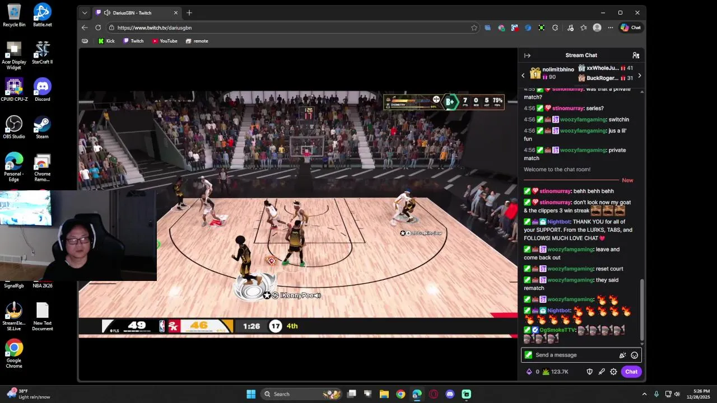
Task: Open OgSmokeTTV's user card
Action: coord(557,330)
